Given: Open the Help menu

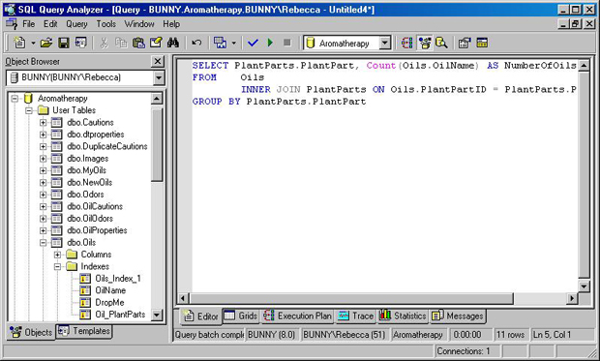Looking at the screenshot, I should click(x=171, y=24).
